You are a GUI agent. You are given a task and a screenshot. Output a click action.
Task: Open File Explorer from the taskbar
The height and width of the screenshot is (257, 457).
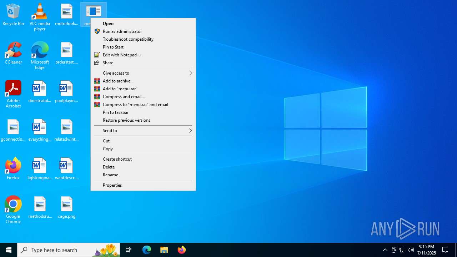(x=164, y=250)
